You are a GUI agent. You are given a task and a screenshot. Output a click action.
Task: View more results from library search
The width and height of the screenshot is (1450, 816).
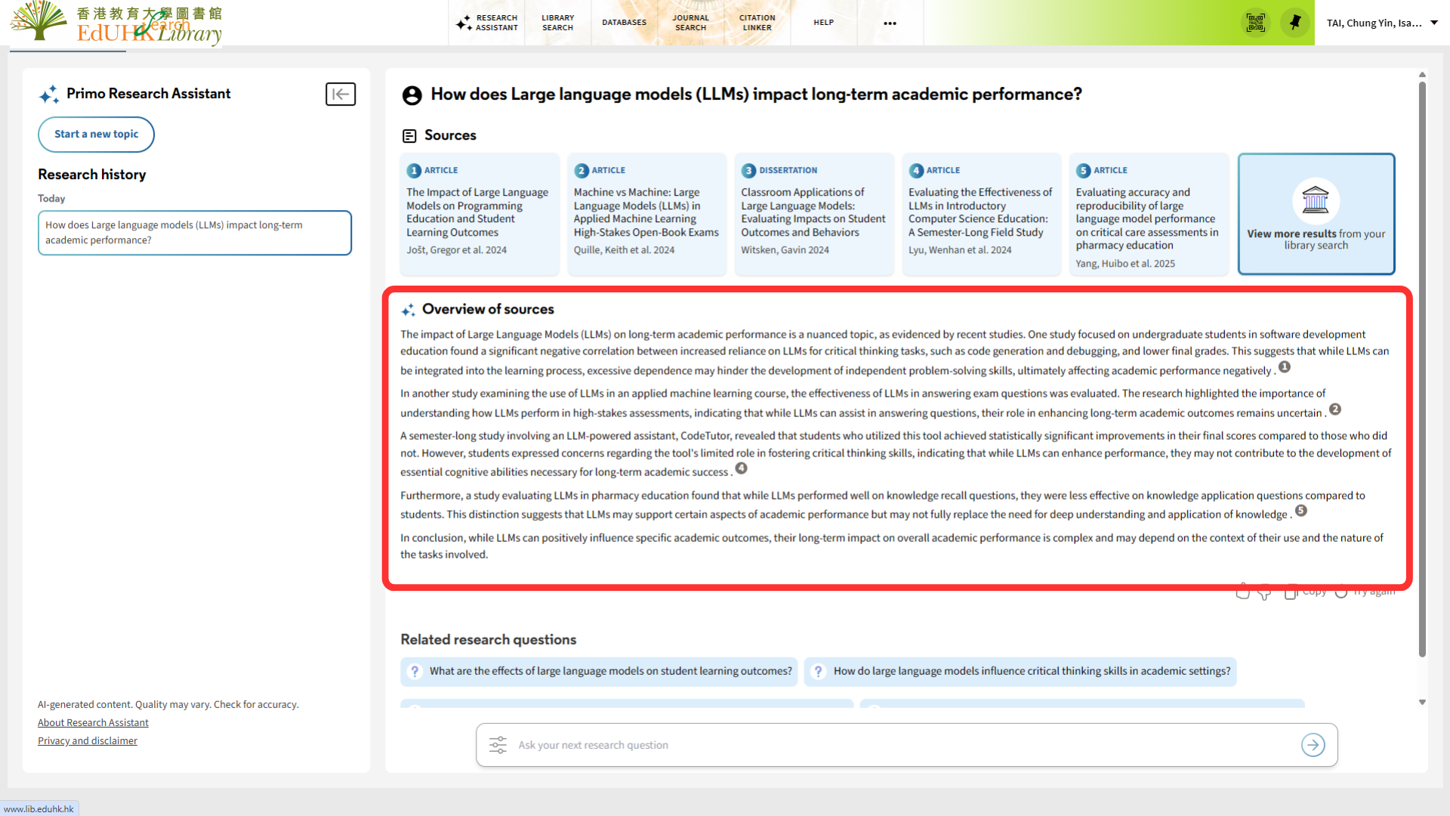[1316, 214]
